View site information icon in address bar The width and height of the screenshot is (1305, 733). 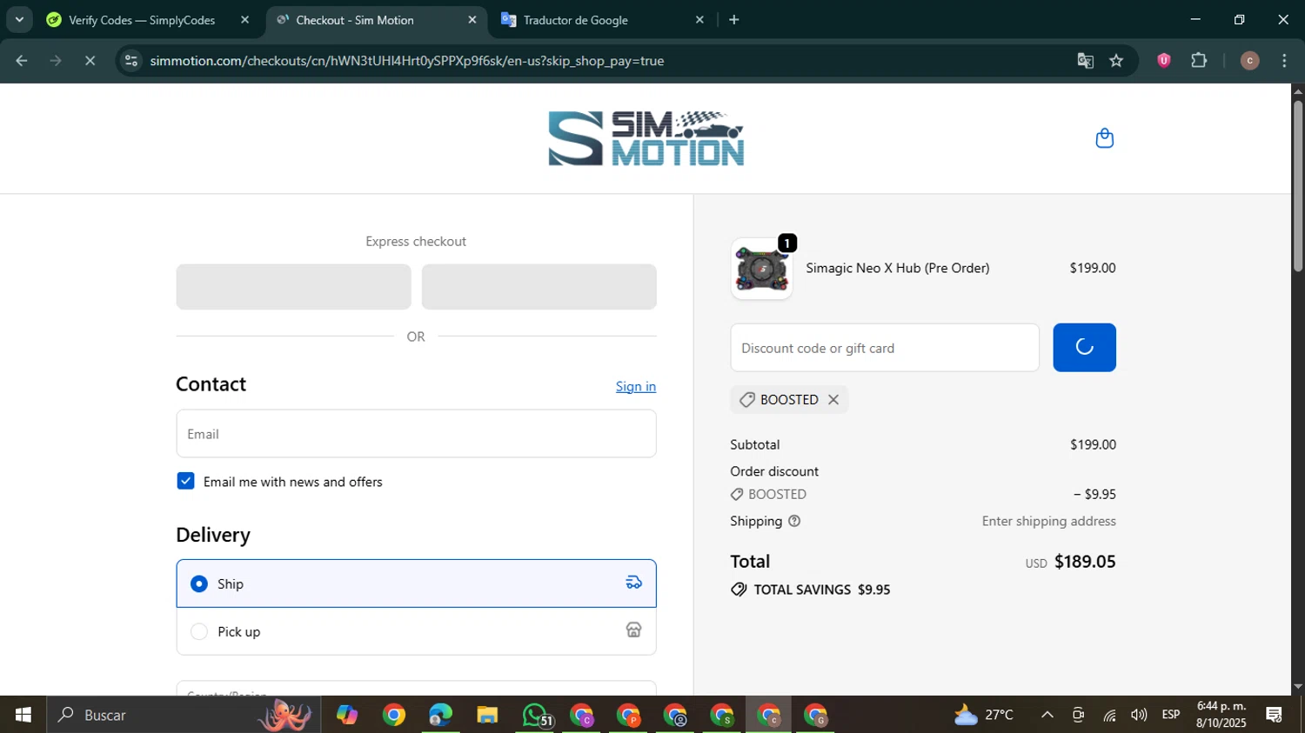tap(131, 61)
